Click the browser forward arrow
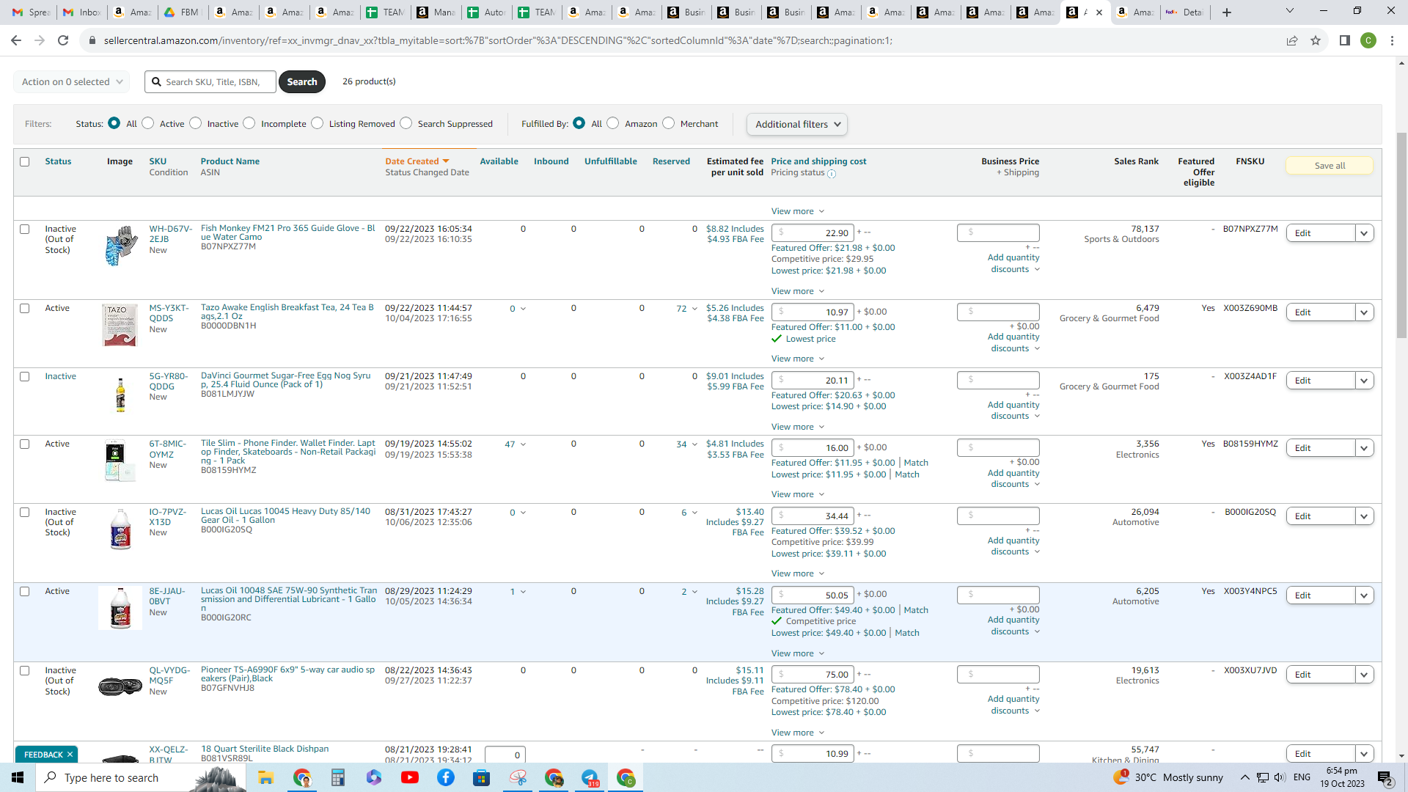The width and height of the screenshot is (1408, 792). point(40,40)
